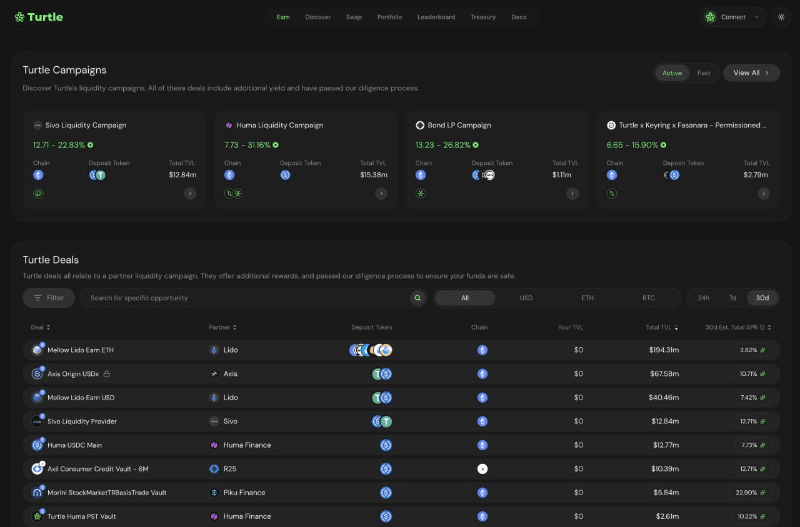Screen dimensions: 800x527
Task: Select the 7d time range
Action: pyautogui.click(x=732, y=298)
